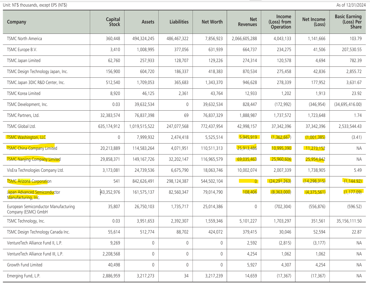
Task: Select the TSMC Technology, Inc. name
Action: [x=26, y=221]
